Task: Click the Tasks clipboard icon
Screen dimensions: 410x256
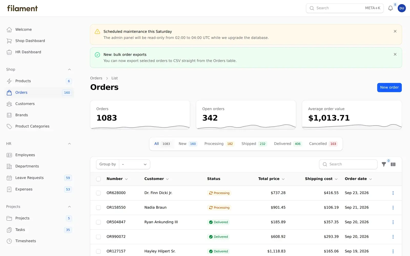Action: (x=9, y=230)
